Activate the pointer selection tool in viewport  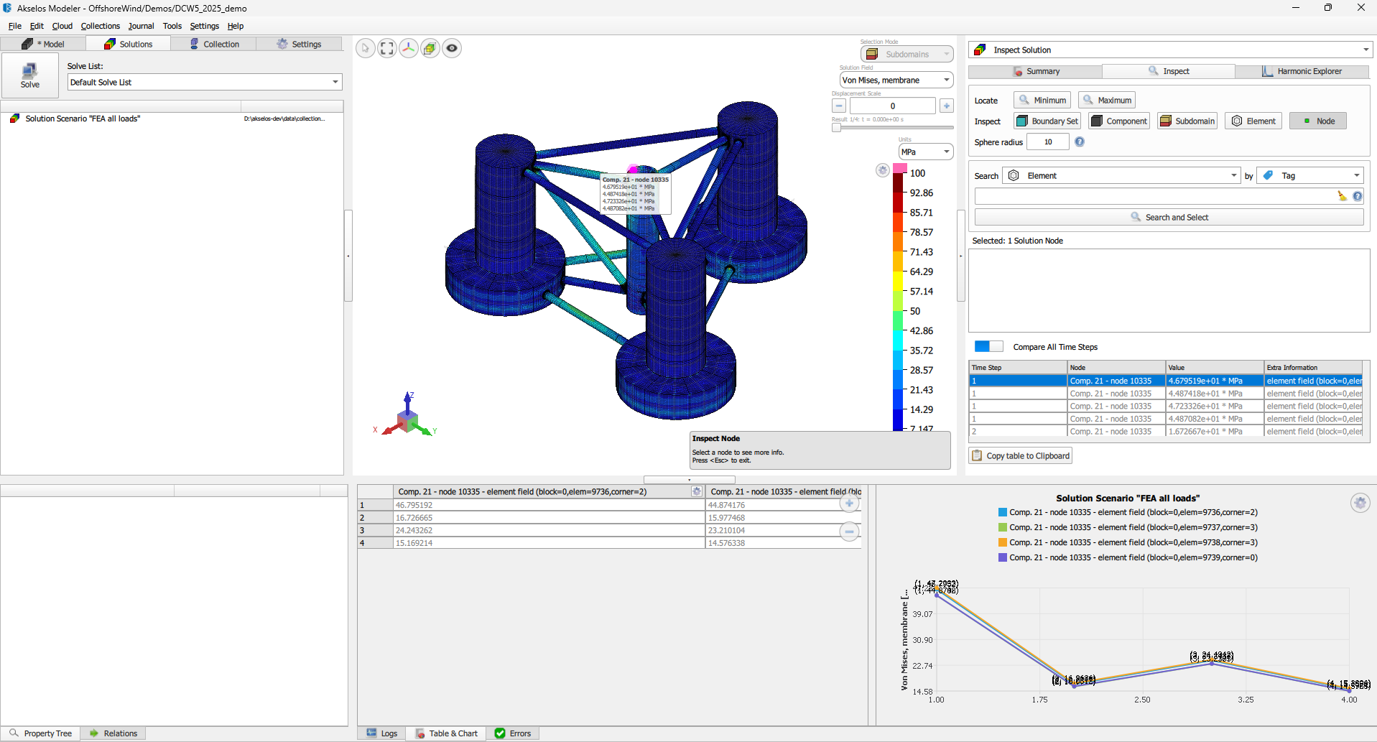pos(366,48)
